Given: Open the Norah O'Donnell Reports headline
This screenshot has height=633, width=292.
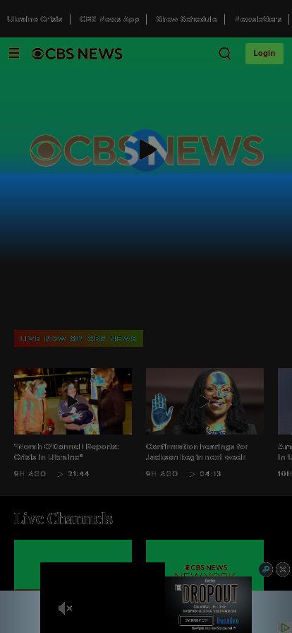Looking at the screenshot, I should [66, 451].
